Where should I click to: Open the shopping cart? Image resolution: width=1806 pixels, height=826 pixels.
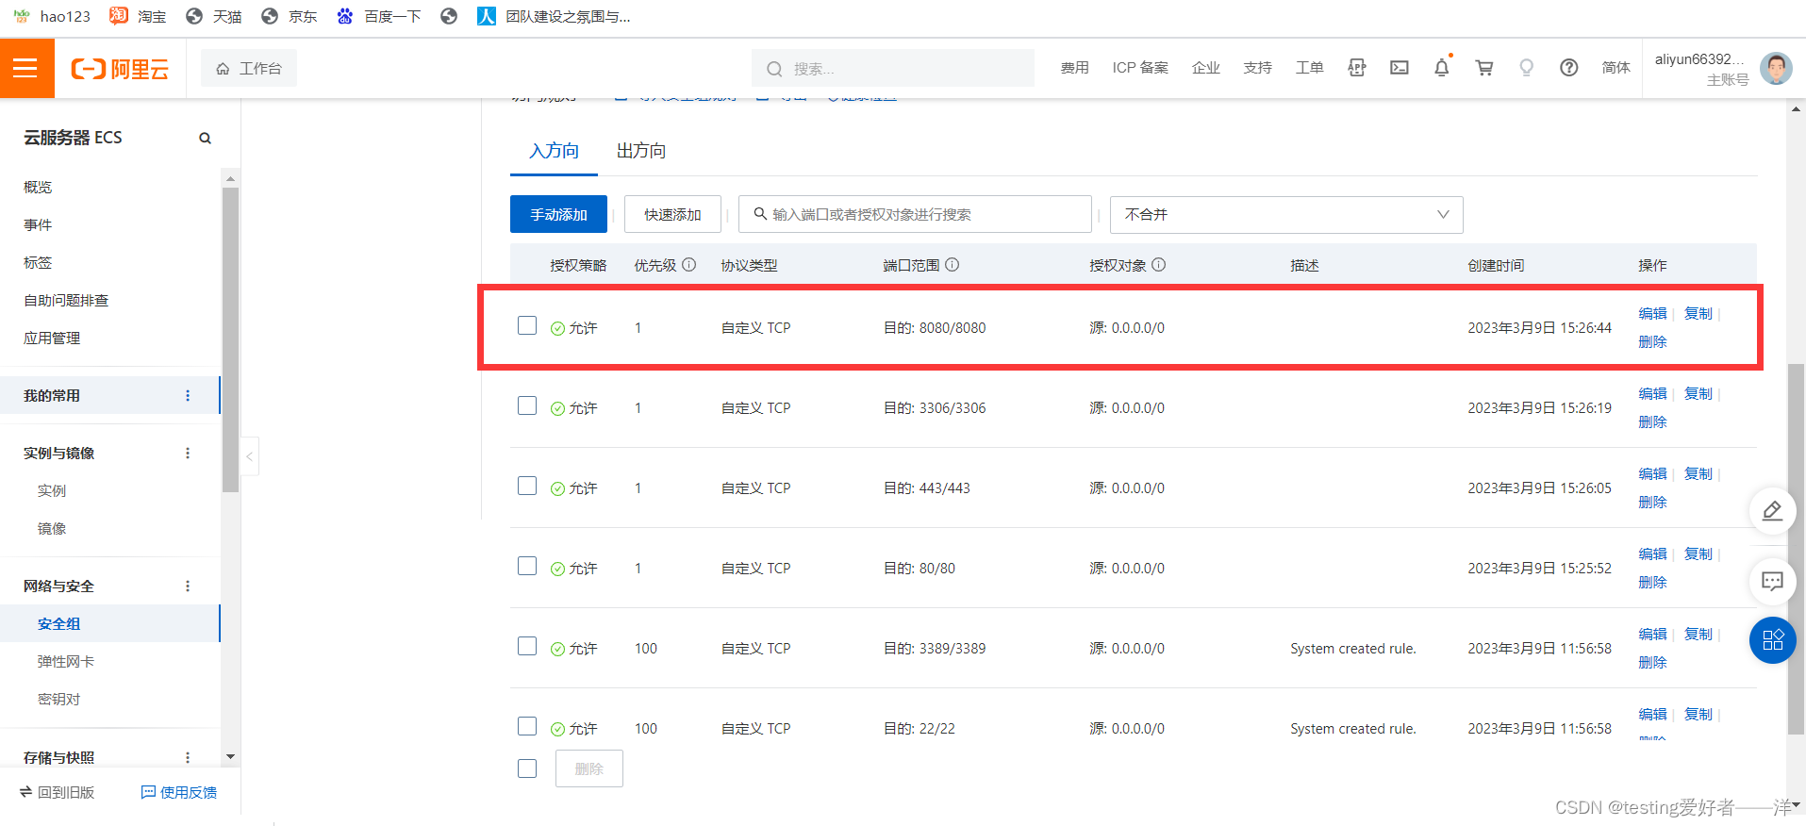tap(1484, 68)
